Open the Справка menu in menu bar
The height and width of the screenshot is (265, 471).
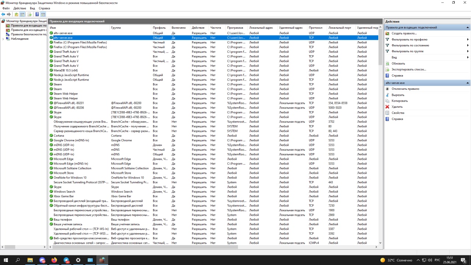[x=44, y=8]
